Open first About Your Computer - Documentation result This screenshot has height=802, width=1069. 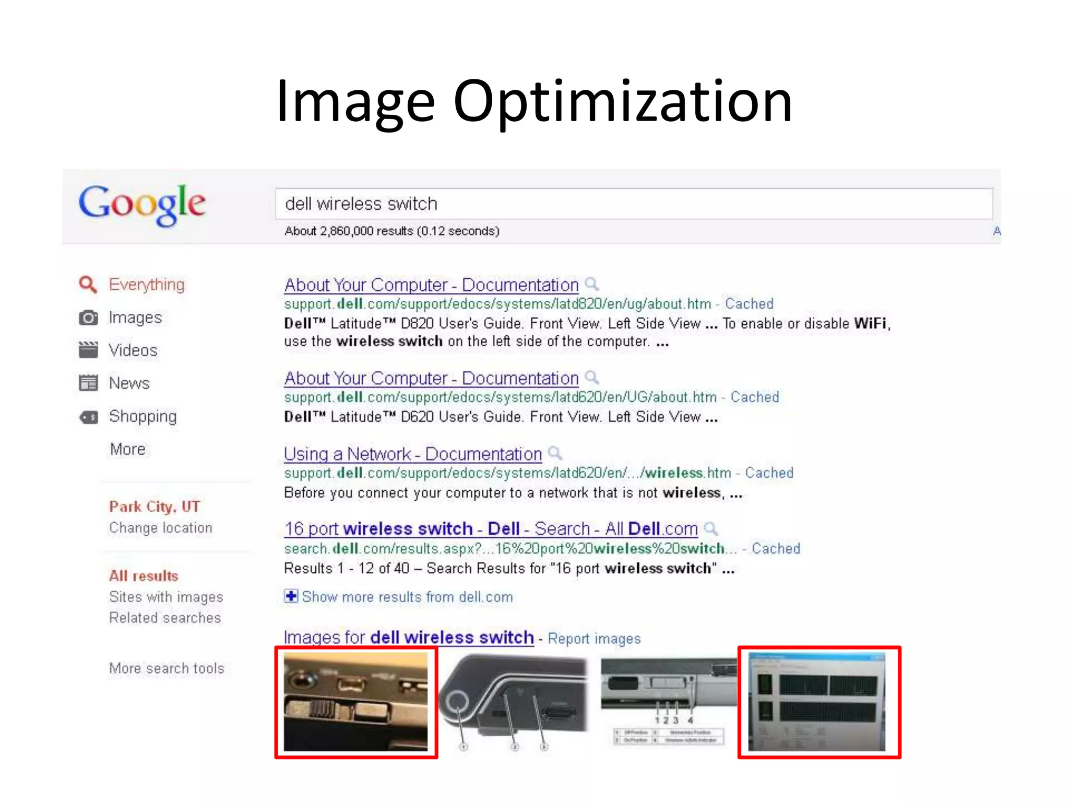(432, 285)
